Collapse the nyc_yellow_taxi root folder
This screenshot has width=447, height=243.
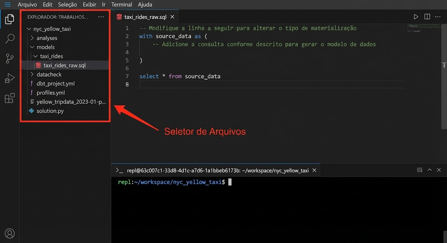pyautogui.click(x=29, y=29)
